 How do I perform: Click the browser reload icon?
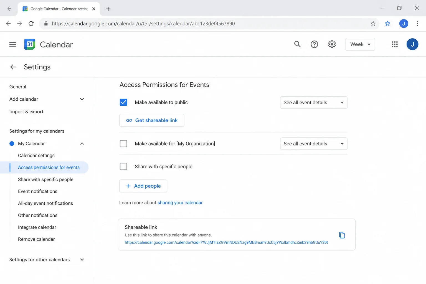[x=31, y=24]
